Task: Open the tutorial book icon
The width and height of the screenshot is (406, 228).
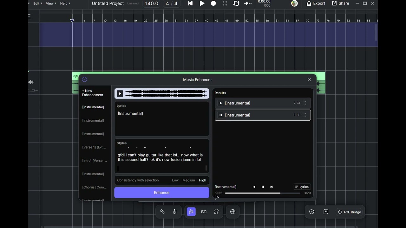Action: tap(326, 212)
